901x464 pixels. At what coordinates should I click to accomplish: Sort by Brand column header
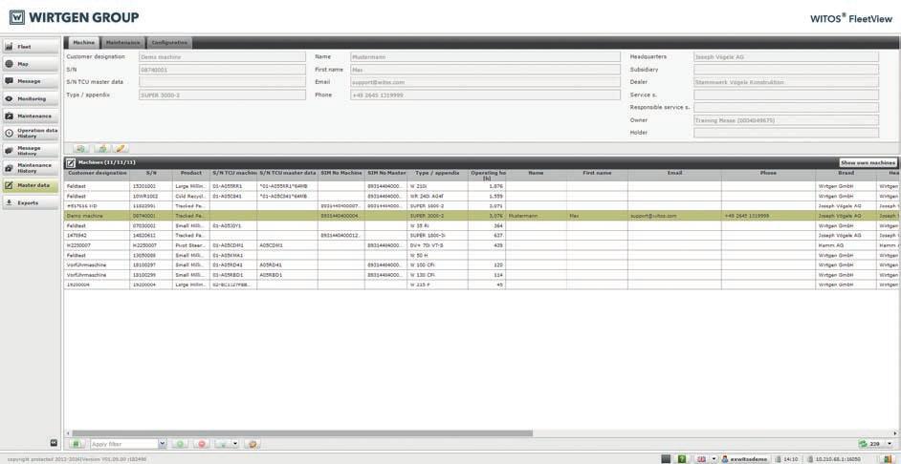(846, 173)
